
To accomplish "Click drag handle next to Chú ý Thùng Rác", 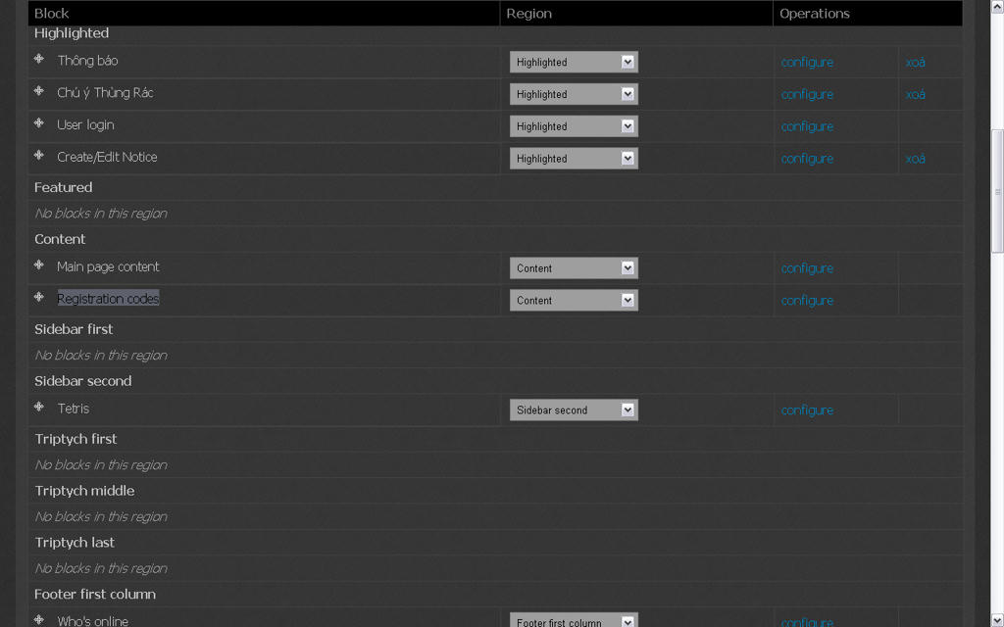I will click(x=39, y=92).
